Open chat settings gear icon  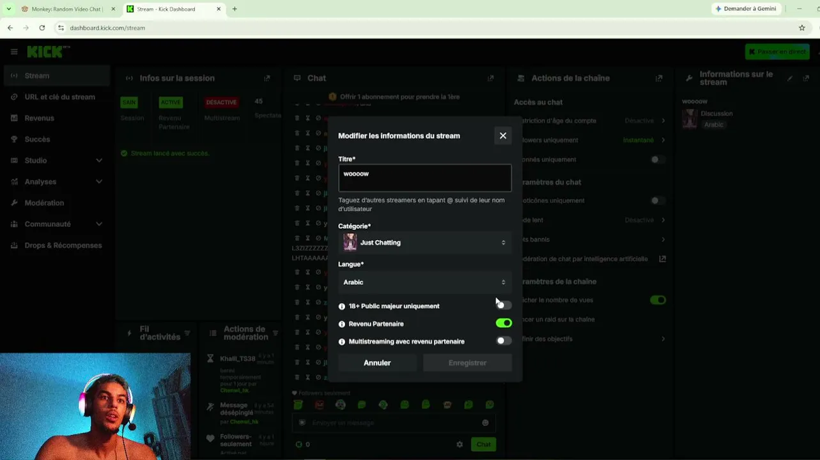pyautogui.click(x=460, y=444)
